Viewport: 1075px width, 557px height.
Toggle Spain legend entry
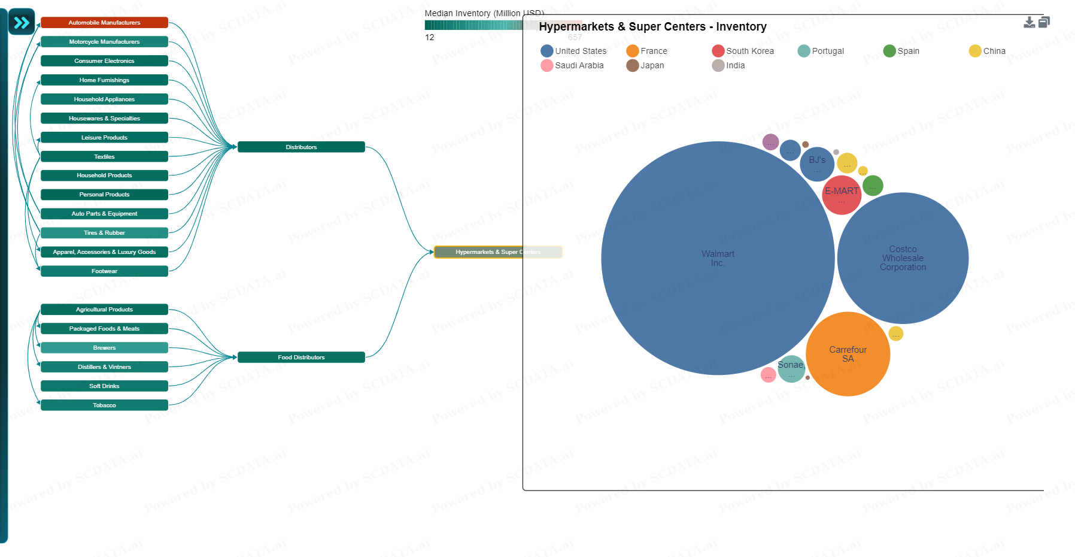(901, 51)
